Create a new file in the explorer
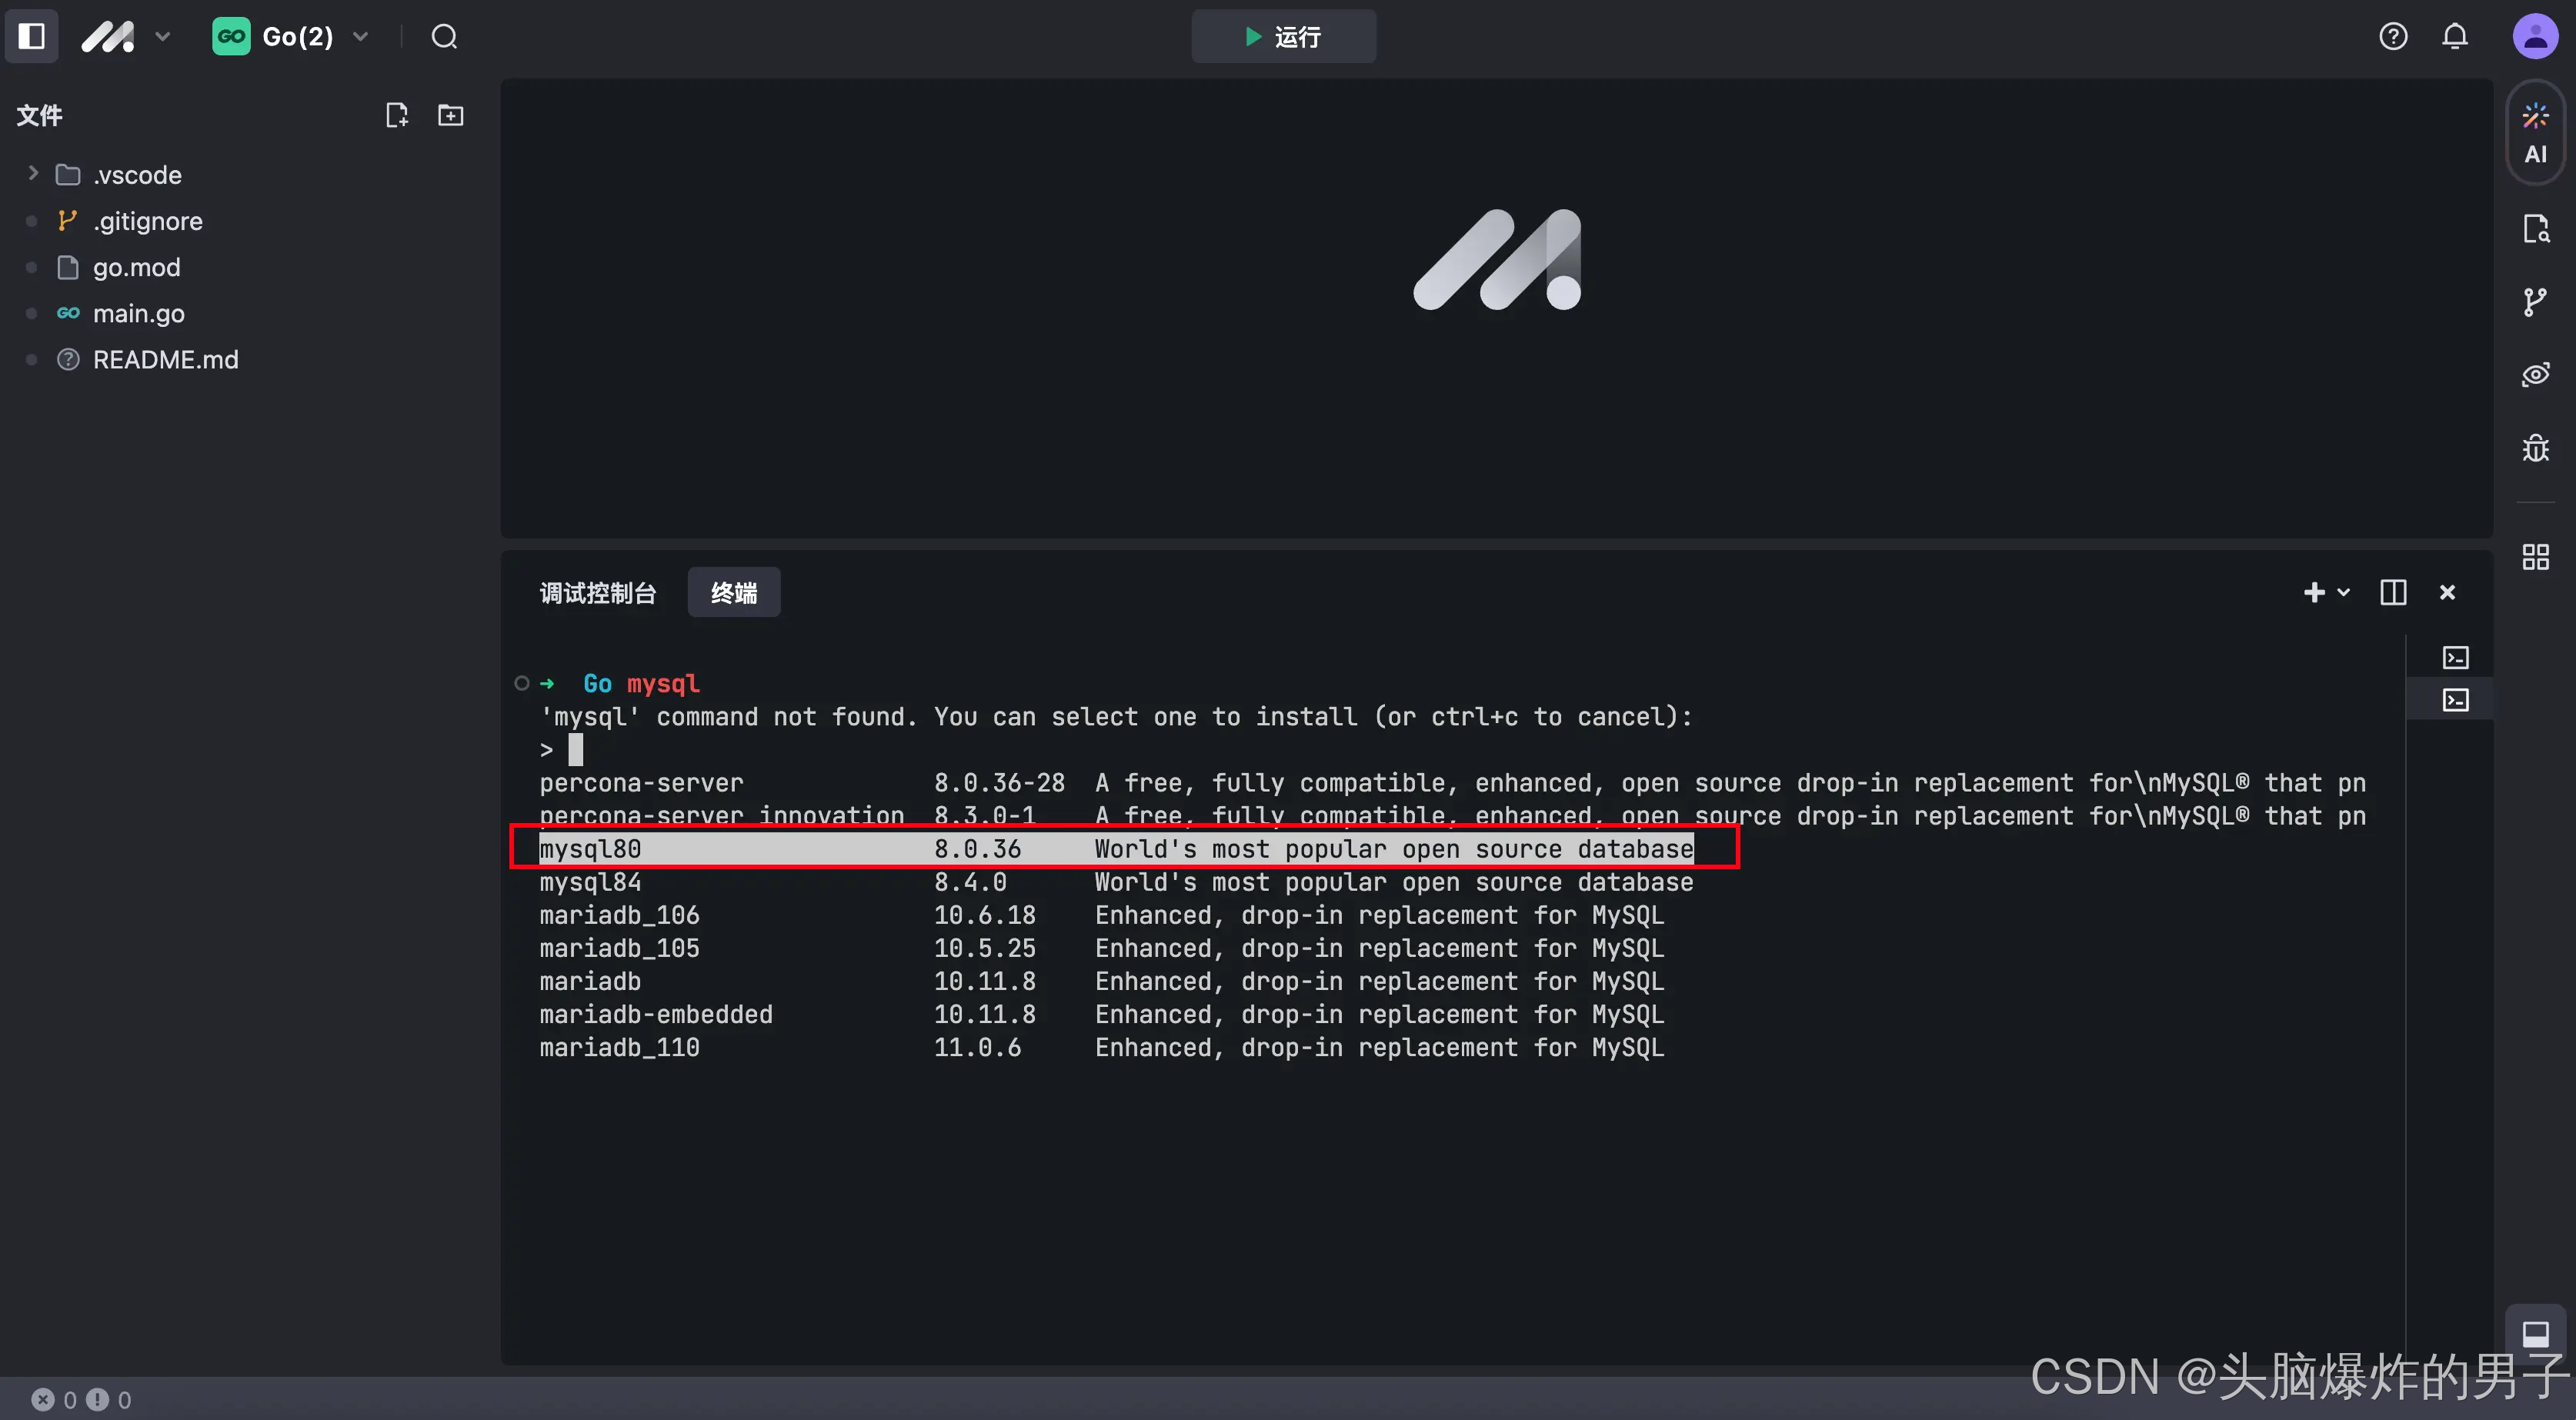The width and height of the screenshot is (2576, 1420). tap(397, 114)
